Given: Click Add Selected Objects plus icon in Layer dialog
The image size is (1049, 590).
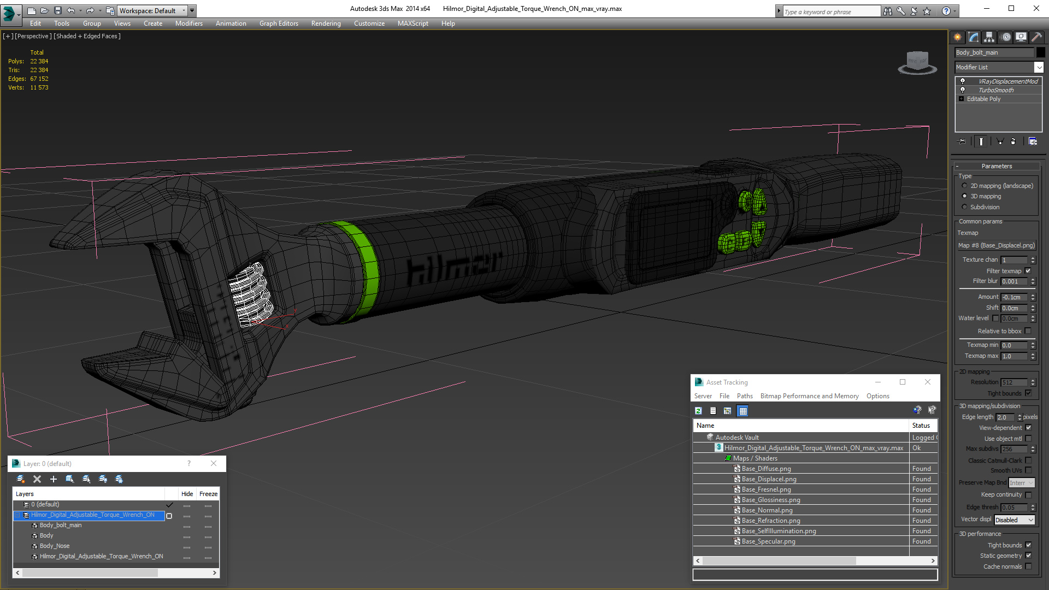Looking at the screenshot, I should [x=54, y=479].
